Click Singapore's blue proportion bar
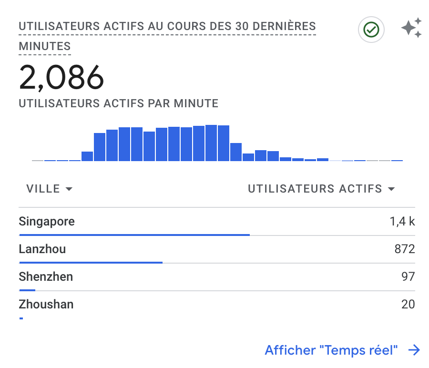The height and width of the screenshot is (368, 429). [x=134, y=235]
